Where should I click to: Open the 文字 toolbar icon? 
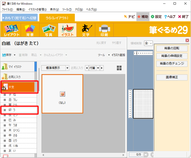(86, 30)
